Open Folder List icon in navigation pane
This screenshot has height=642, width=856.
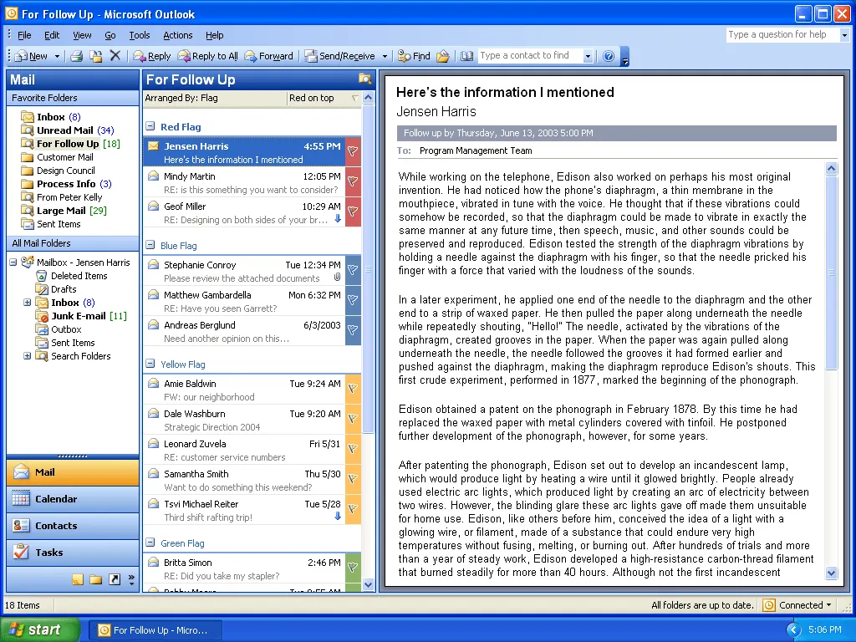pyautogui.click(x=96, y=579)
